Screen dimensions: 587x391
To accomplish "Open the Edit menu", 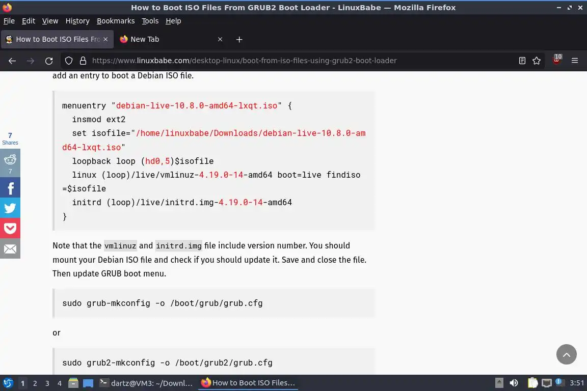I will coord(29,21).
